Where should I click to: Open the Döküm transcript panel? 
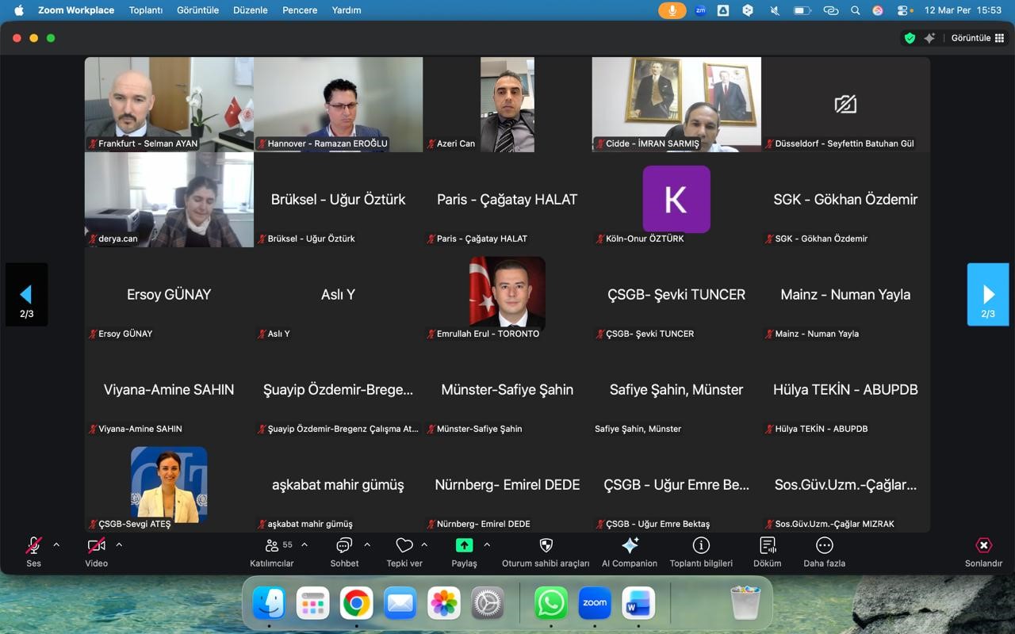coord(767,552)
